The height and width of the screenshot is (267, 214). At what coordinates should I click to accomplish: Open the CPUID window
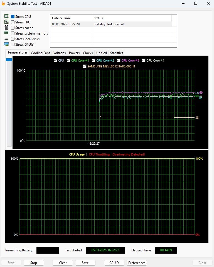pyautogui.click(x=114, y=263)
